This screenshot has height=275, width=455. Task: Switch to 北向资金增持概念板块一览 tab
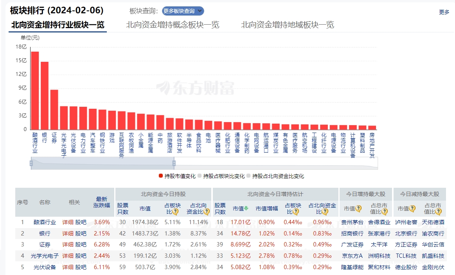tap(173, 25)
